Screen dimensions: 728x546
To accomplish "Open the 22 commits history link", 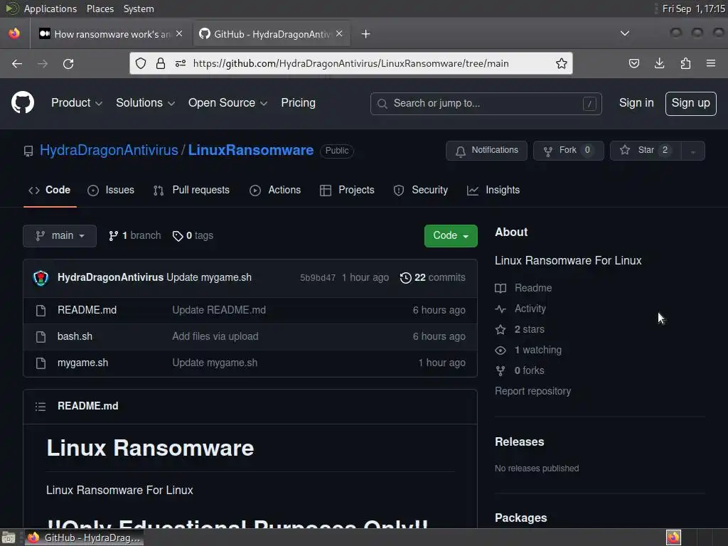I will click(x=433, y=278).
